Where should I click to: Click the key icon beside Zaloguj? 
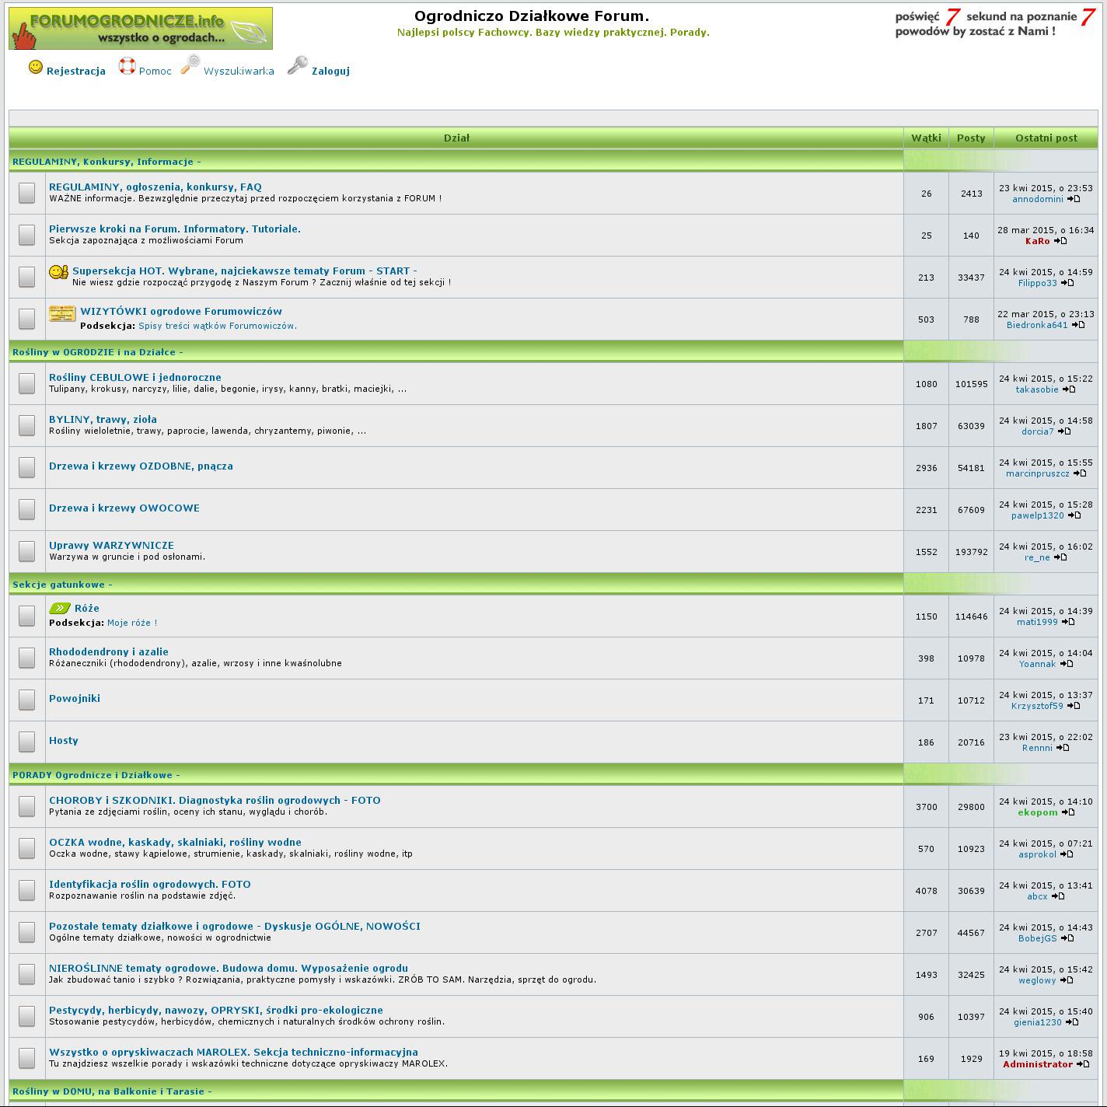(297, 67)
